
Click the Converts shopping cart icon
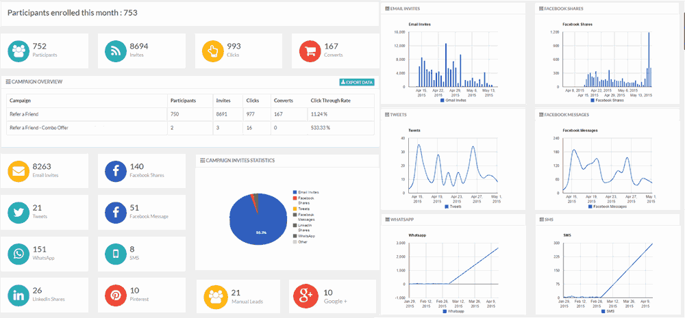coord(310,51)
